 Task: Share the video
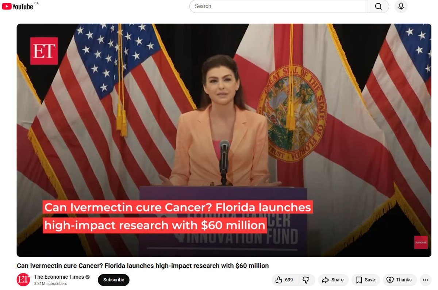click(x=333, y=280)
